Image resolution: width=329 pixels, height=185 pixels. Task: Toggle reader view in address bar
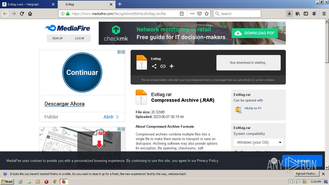(182, 14)
